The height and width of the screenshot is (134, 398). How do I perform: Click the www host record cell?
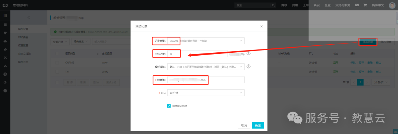[105, 62]
